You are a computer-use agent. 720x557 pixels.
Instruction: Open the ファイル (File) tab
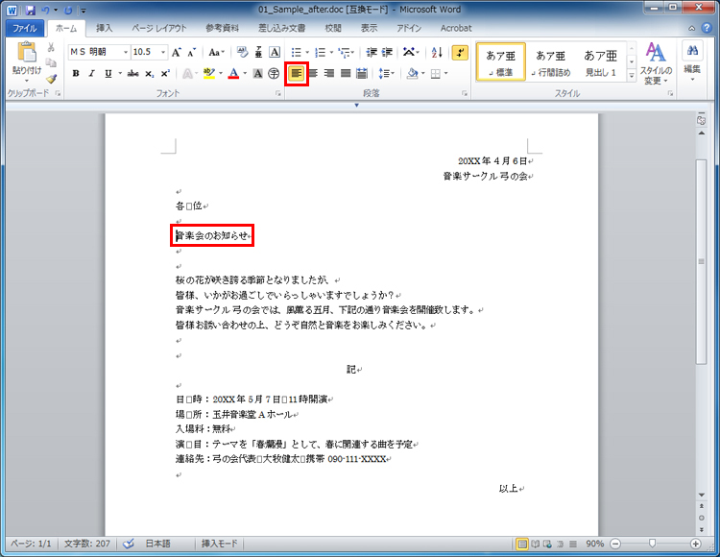pyautogui.click(x=25, y=28)
